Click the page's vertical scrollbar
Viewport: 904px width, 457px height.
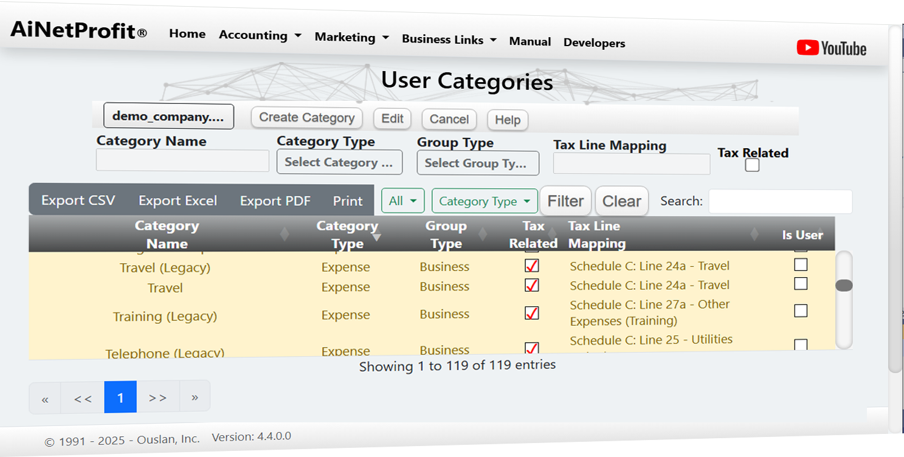(x=895, y=201)
